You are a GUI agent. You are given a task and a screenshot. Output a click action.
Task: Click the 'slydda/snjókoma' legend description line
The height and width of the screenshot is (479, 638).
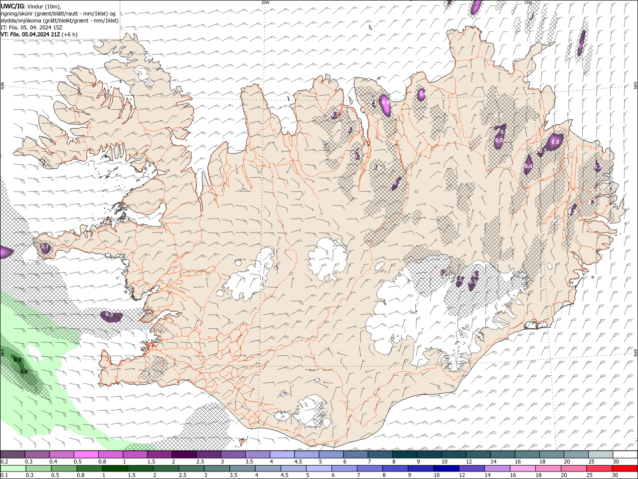pos(60,20)
